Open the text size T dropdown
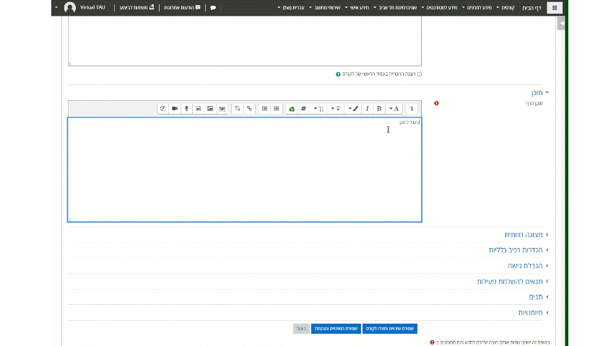Screen dimensions: 616x346 click(x=318, y=109)
